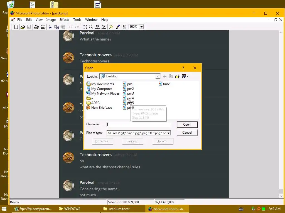Screen dimensions: 285x213
Task: Open the File menu
Action: (20, 20)
